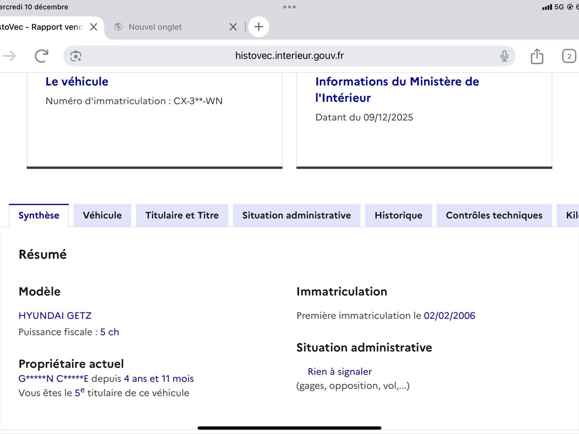The height and width of the screenshot is (434, 579).
Task: Add a new tab with the plus button
Action: [x=259, y=27]
